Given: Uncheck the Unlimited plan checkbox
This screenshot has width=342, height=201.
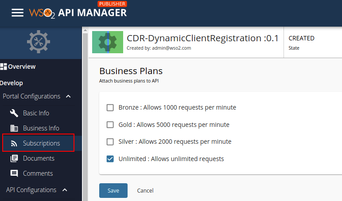Looking at the screenshot, I should click(x=110, y=159).
